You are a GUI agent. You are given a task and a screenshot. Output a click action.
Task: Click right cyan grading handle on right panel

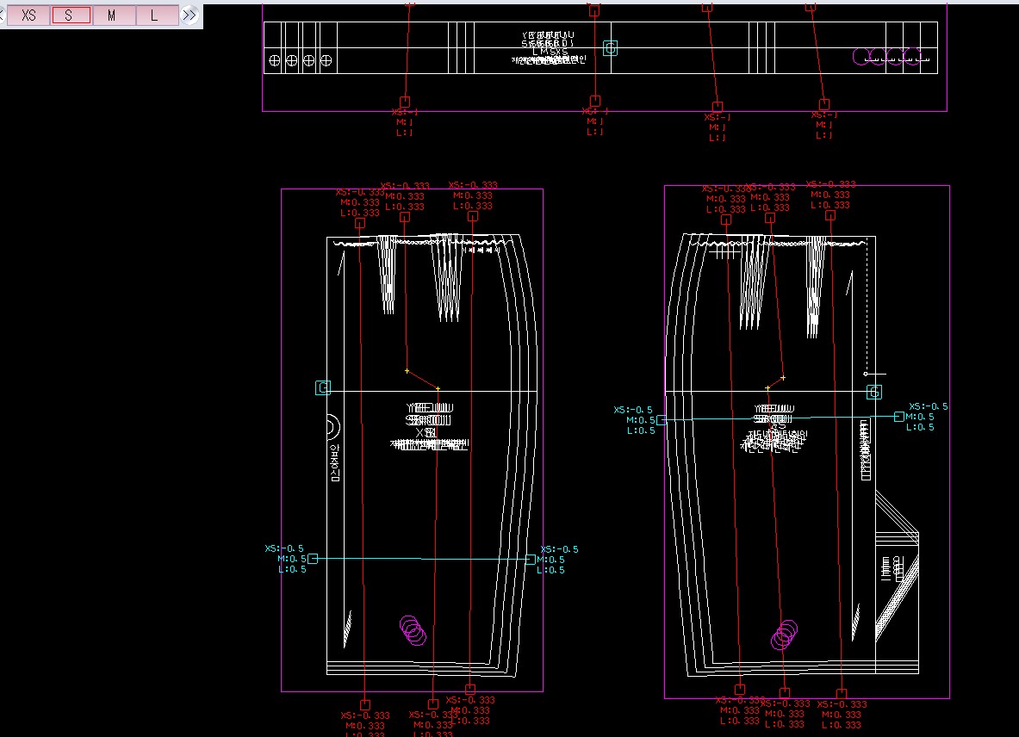899,417
